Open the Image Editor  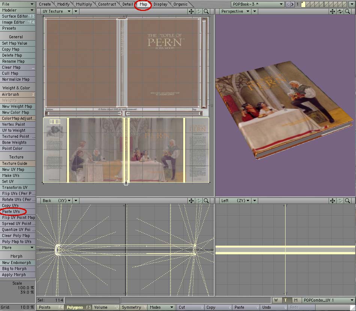click(x=18, y=22)
